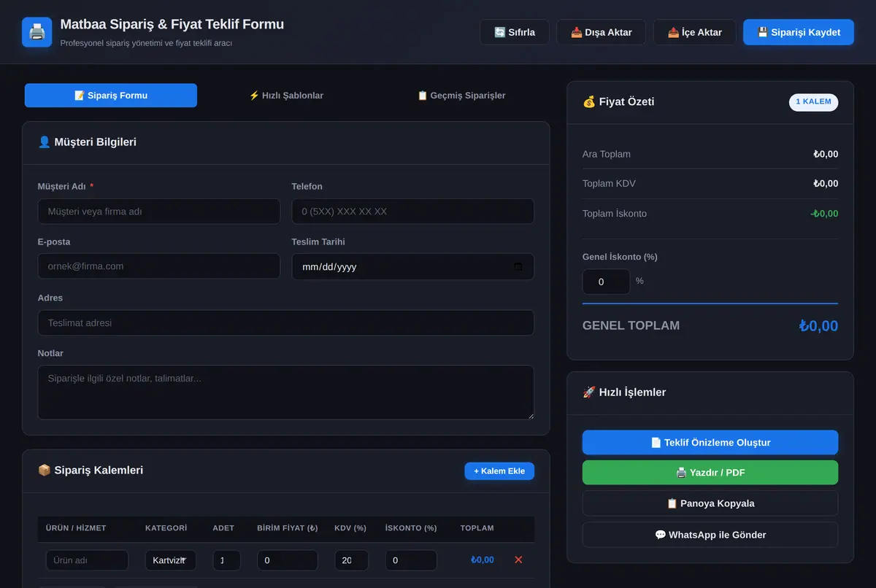Click the Toplam KDV label
Image resolution: width=876 pixels, height=588 pixels.
click(609, 183)
